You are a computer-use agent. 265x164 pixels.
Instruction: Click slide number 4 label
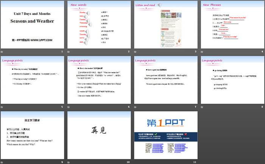point(262,52)
